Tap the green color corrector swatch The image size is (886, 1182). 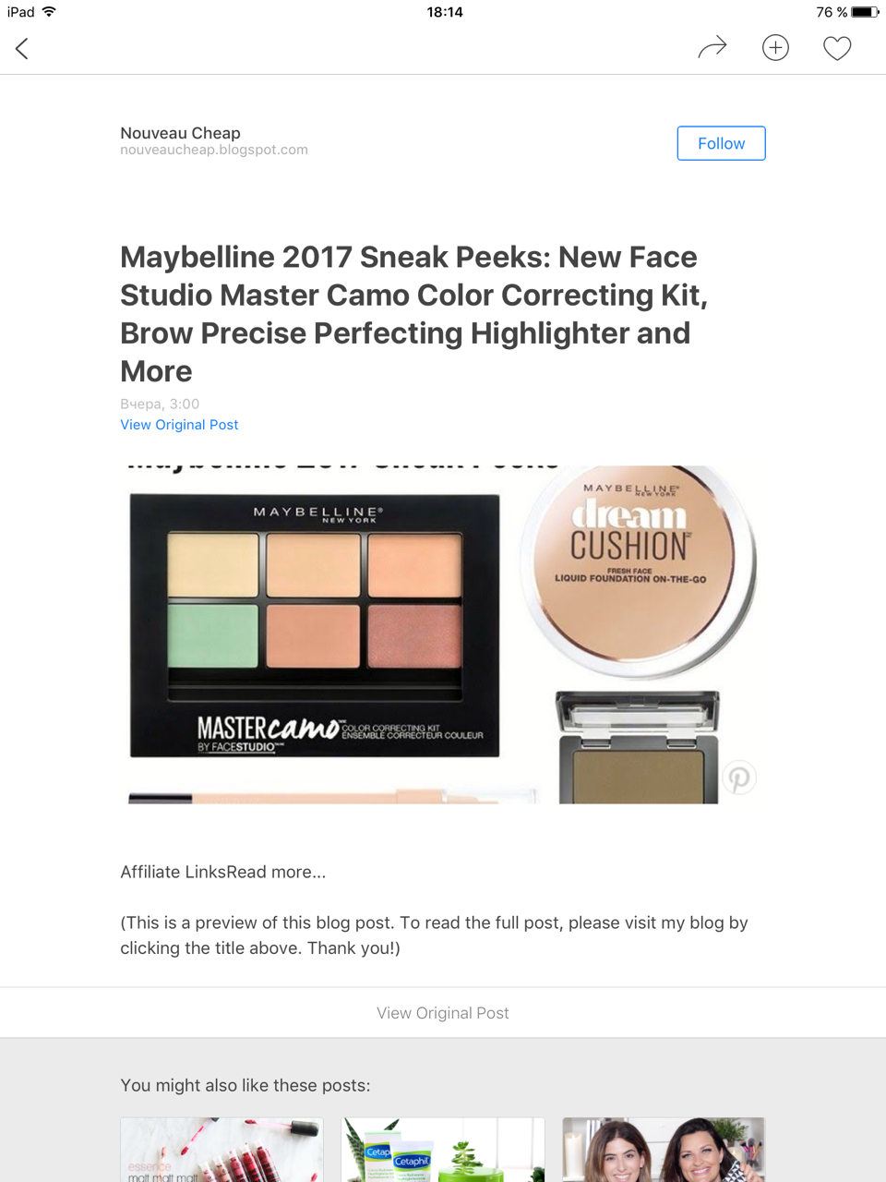click(x=213, y=634)
